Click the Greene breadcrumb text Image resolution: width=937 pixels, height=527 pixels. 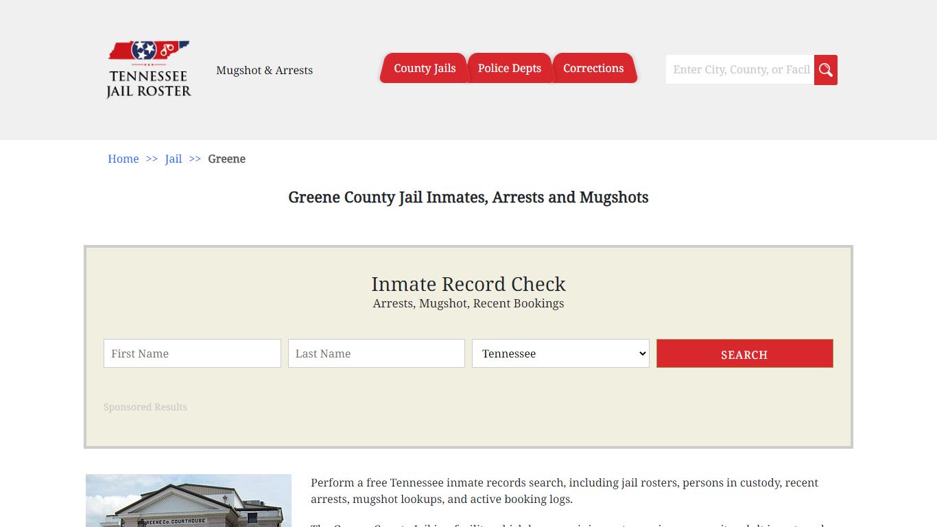[227, 159]
